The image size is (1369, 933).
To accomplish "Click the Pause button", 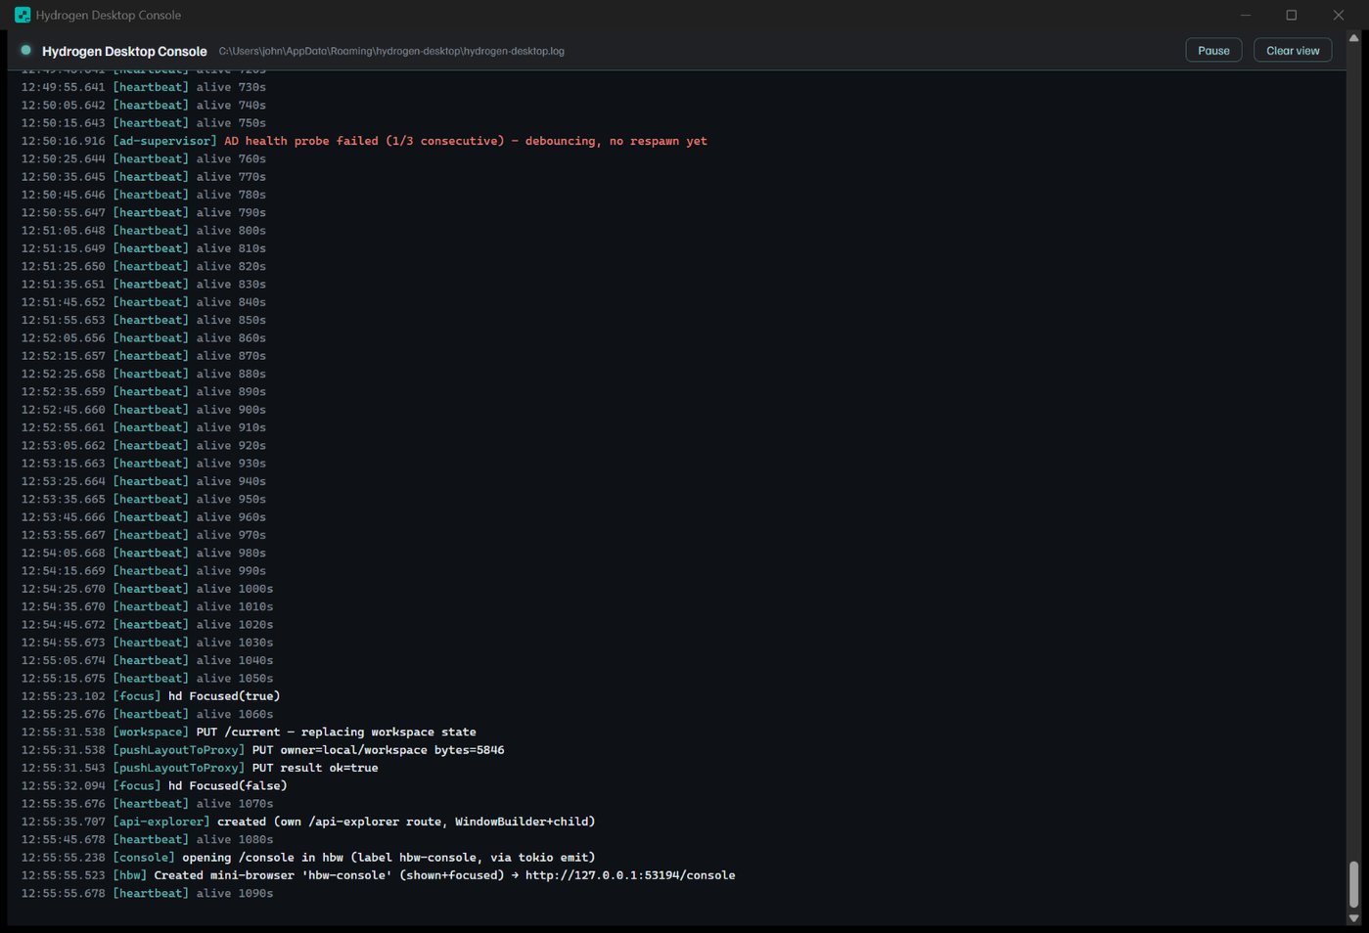I will [1213, 51].
